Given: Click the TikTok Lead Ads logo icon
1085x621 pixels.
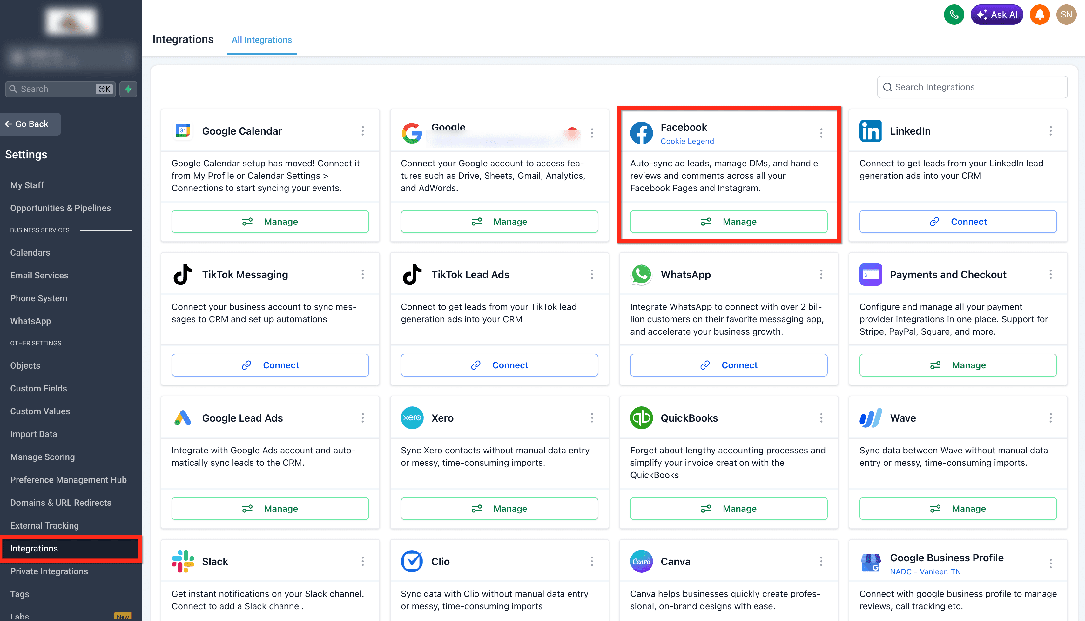Looking at the screenshot, I should 412,274.
